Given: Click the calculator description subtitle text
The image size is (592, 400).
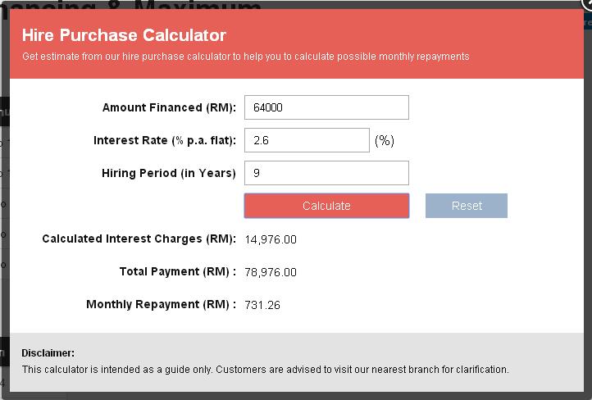Looking at the screenshot, I should point(246,57).
